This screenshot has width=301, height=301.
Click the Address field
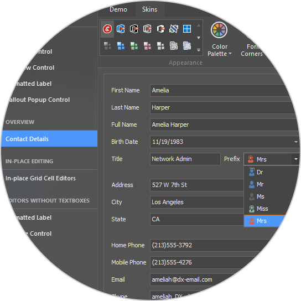(x=197, y=185)
